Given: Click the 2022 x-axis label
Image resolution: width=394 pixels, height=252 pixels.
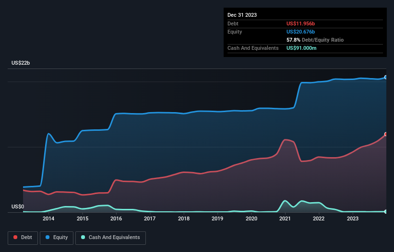Looking at the screenshot, I should (319, 218).
